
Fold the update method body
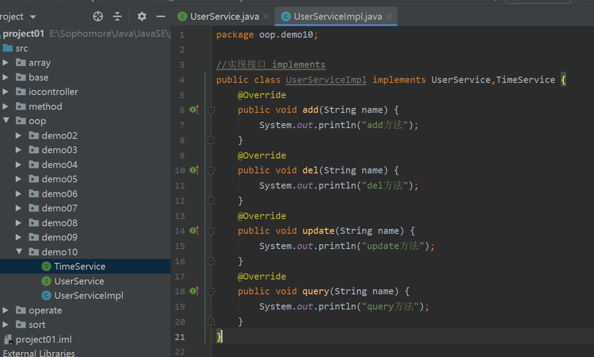click(211, 231)
